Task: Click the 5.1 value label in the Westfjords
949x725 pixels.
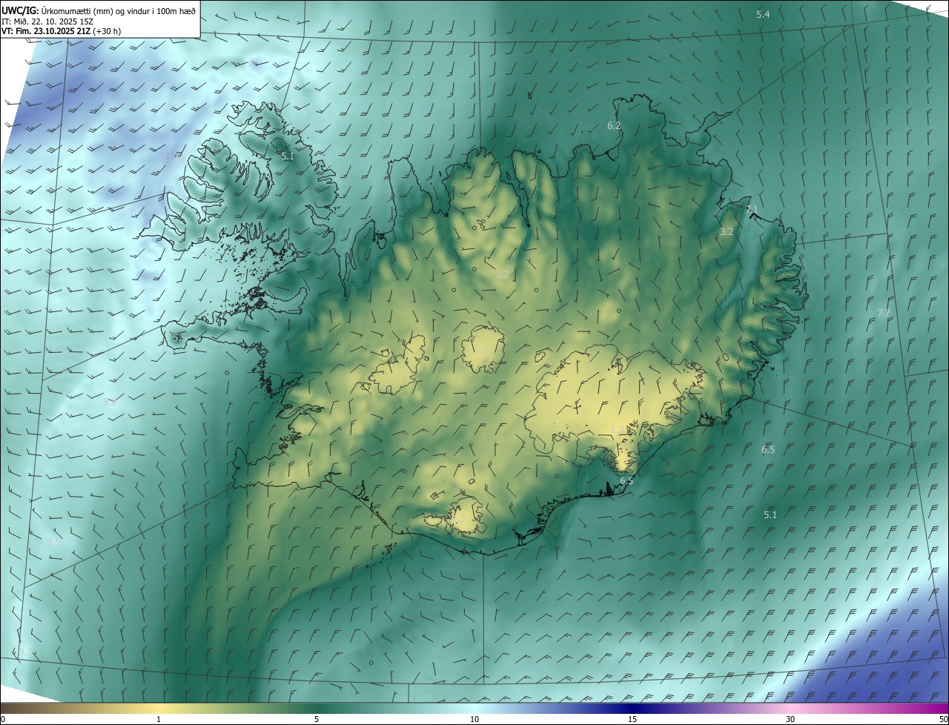Action: coord(288,156)
